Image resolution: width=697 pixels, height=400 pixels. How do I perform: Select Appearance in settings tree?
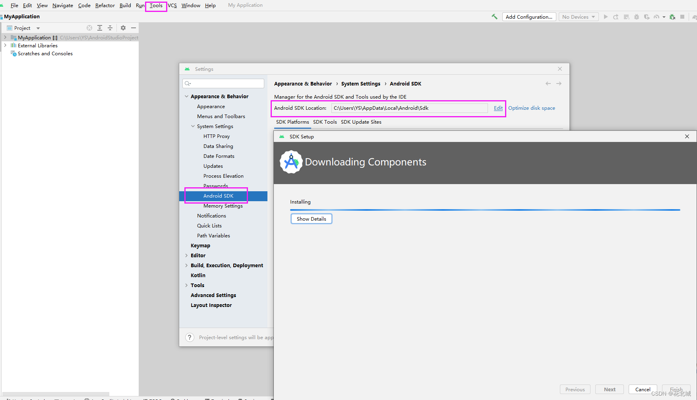point(211,107)
